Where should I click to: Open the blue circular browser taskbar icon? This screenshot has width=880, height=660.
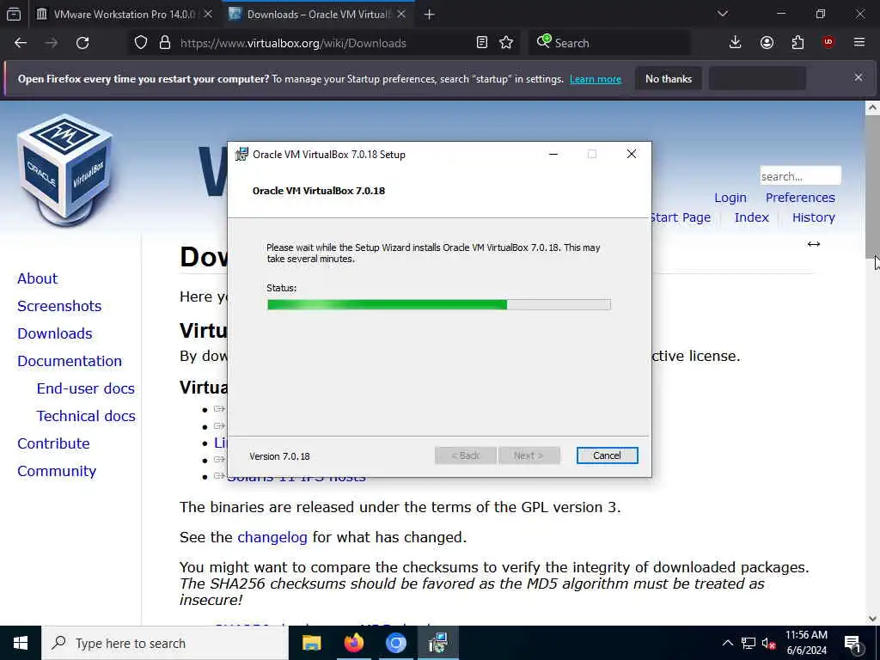click(x=395, y=643)
